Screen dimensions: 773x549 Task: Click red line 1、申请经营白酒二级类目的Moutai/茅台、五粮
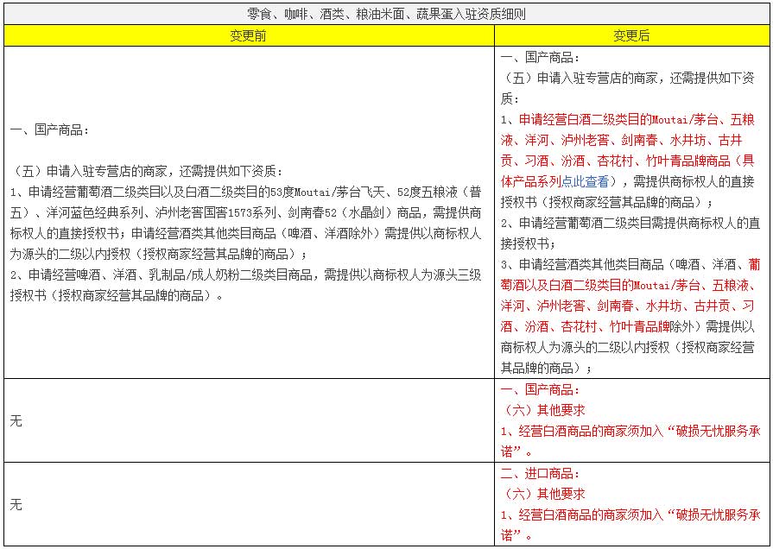pos(628,119)
